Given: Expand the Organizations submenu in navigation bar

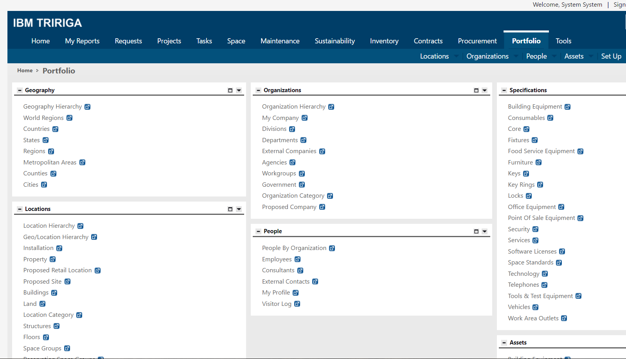Looking at the screenshot, I should [x=516, y=56].
